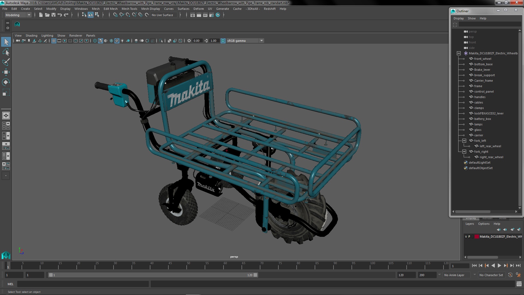
Task: Render the current frame
Action: click(199, 15)
